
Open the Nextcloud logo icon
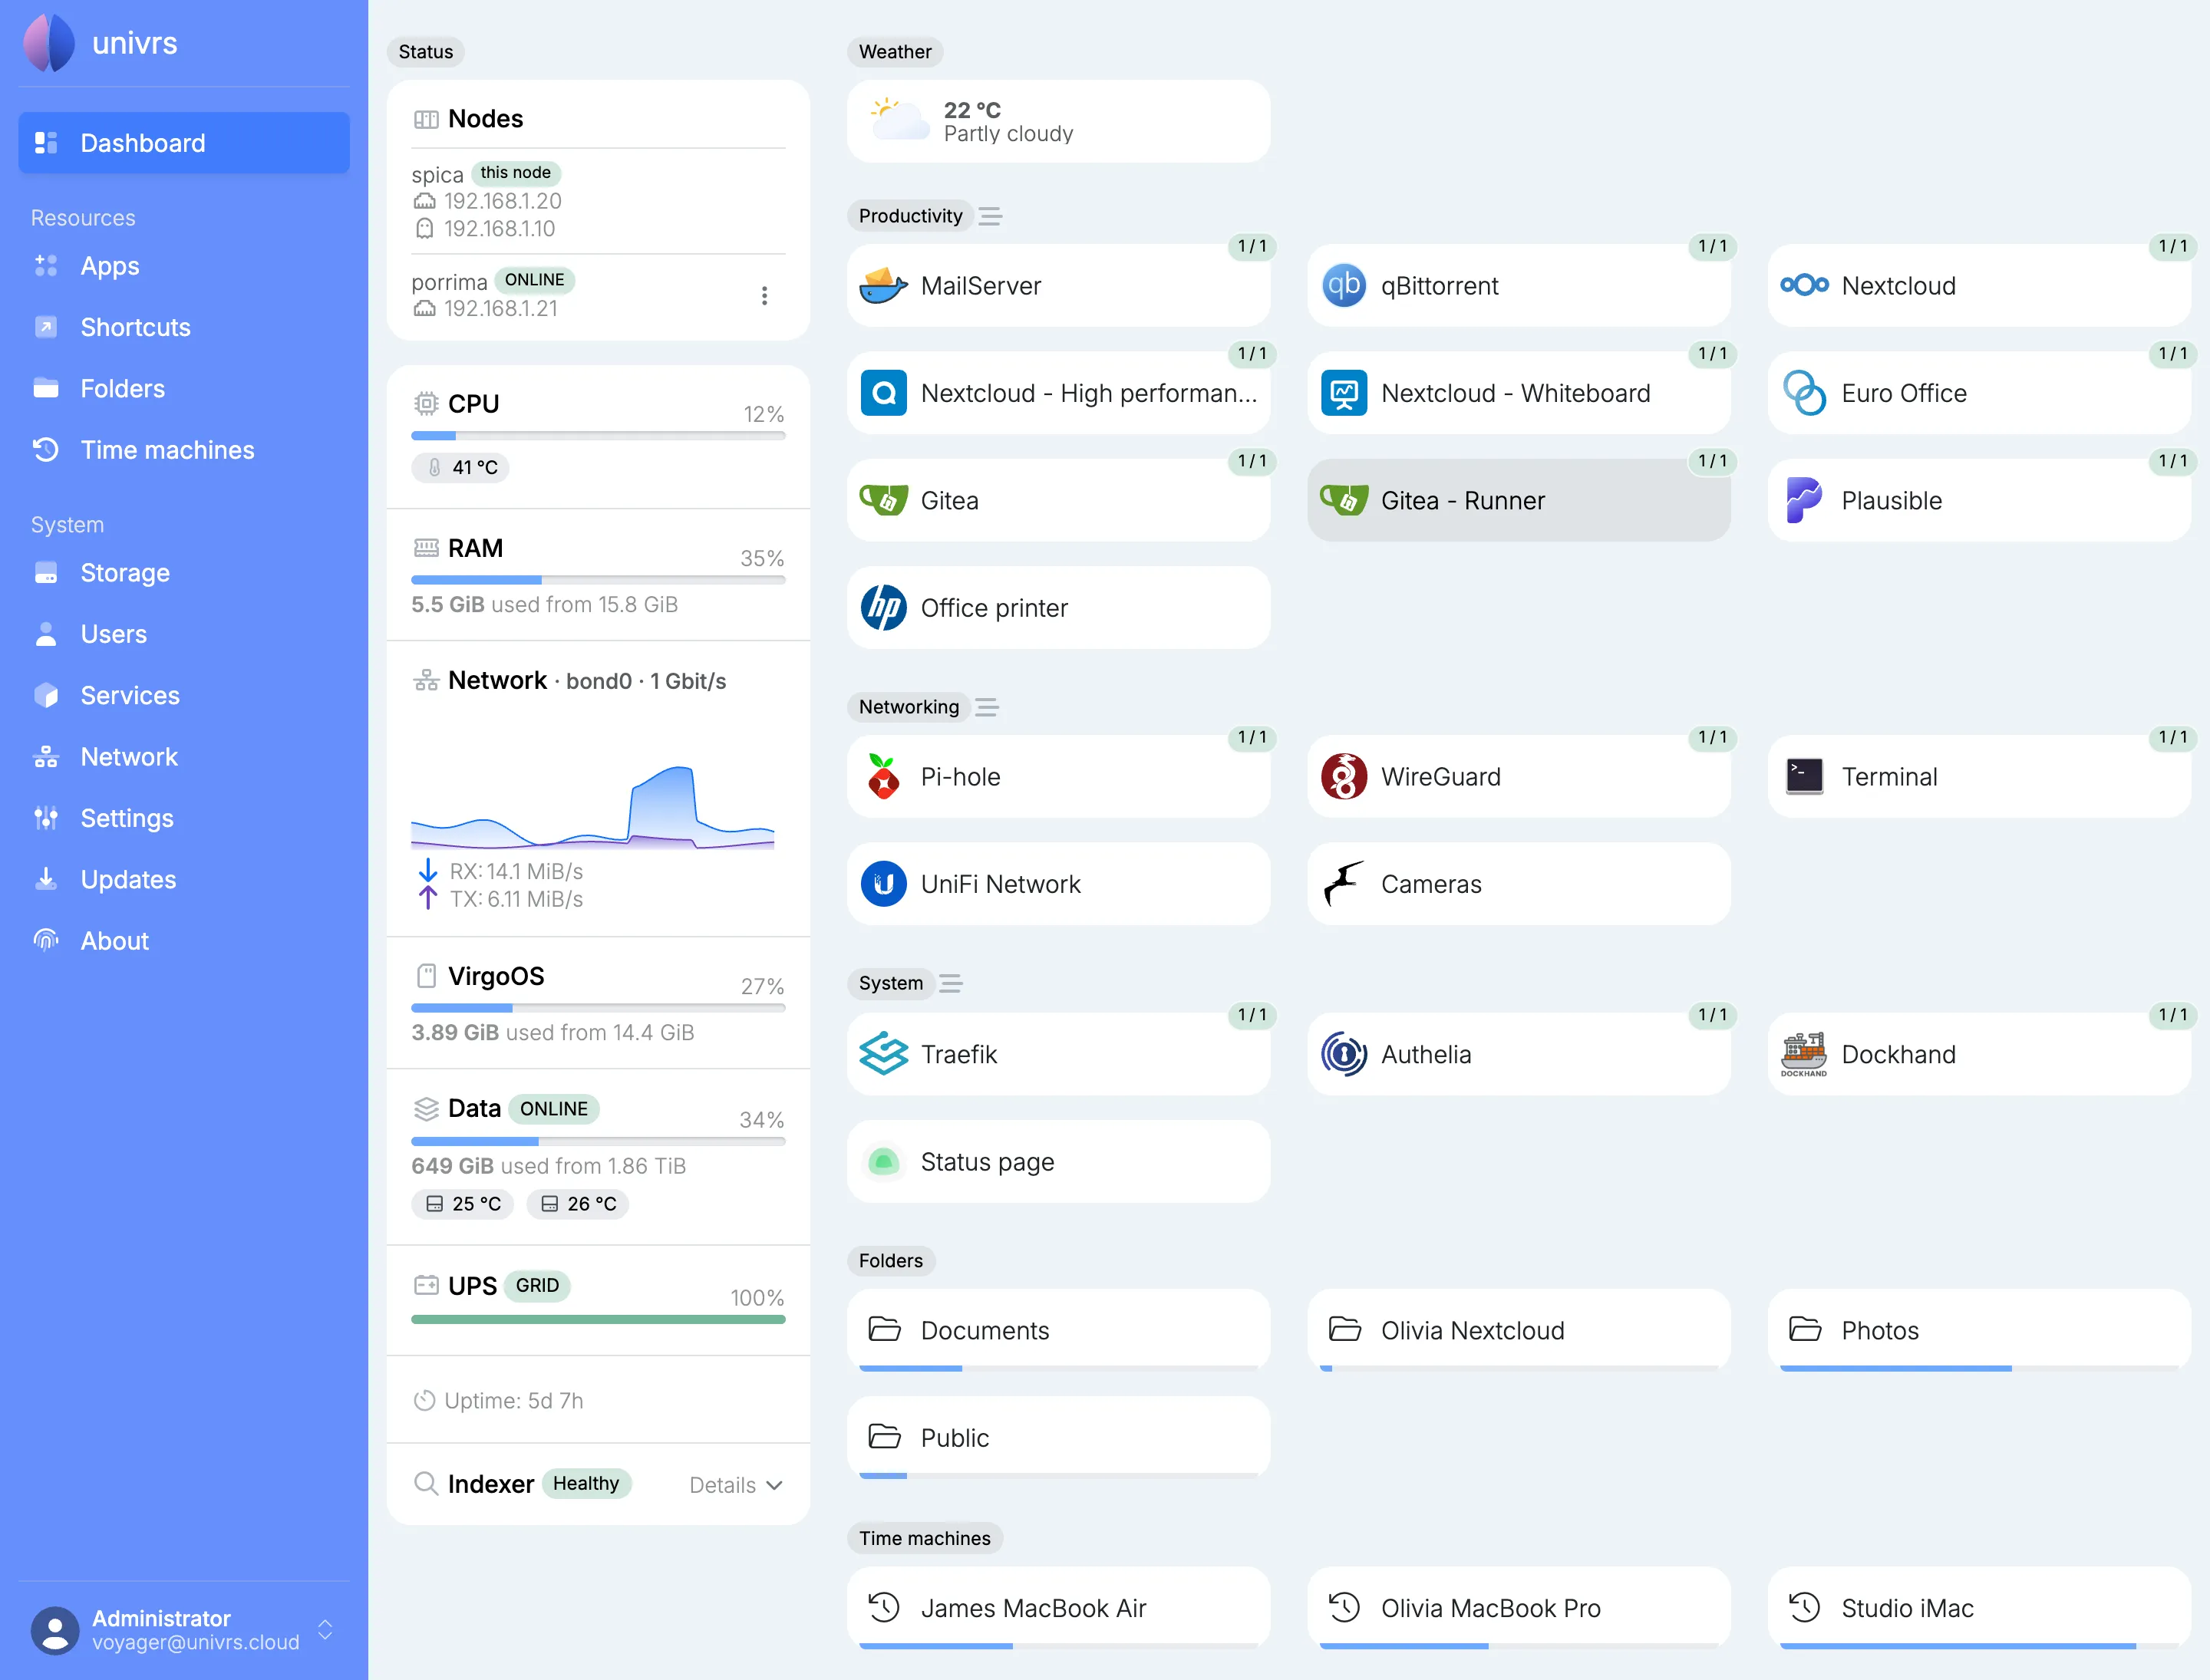(1804, 286)
